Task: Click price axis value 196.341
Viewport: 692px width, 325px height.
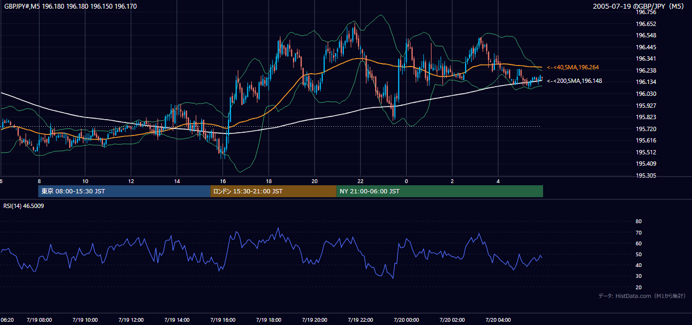Action: (645, 58)
